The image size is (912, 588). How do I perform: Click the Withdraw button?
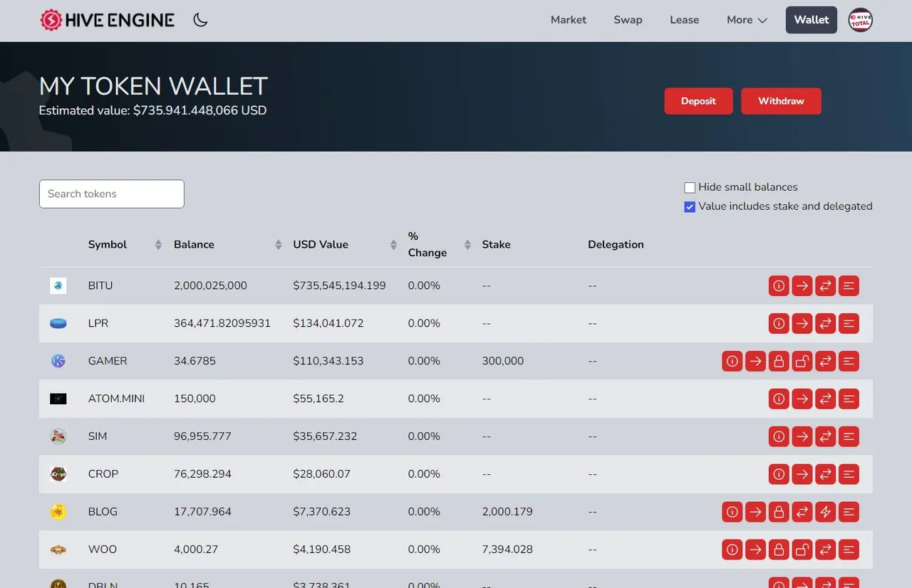click(x=781, y=101)
